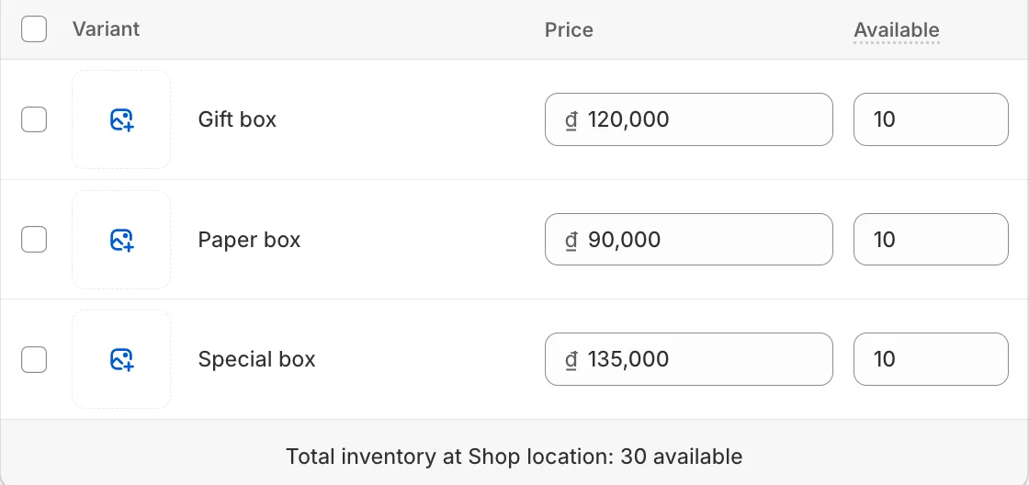Open the Paper box variant name
The width and height of the screenshot is (1029, 485).
249,240
